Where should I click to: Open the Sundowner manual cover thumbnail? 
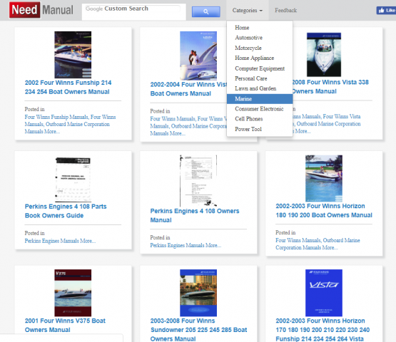click(x=198, y=293)
